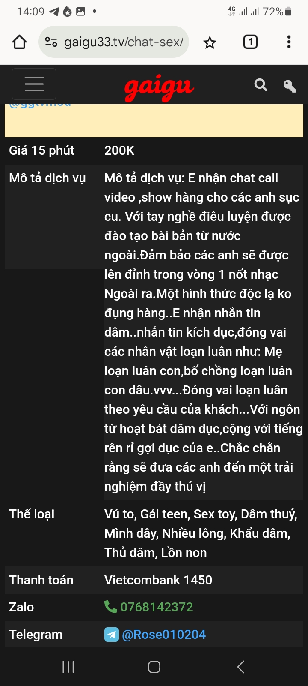Tap the green phone icon beside Zalo number

(x=110, y=607)
